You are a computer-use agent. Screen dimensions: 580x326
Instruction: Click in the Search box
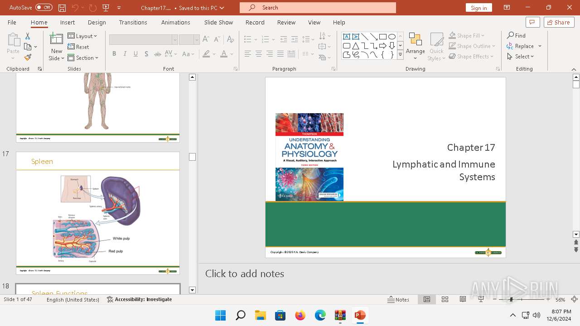(x=318, y=8)
